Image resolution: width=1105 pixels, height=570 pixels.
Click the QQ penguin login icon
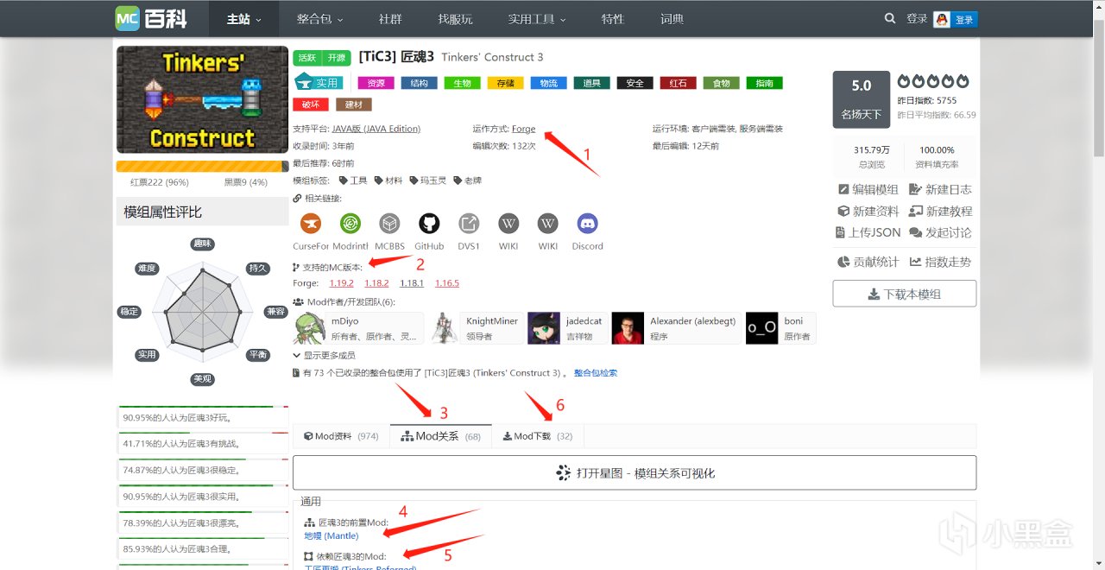pyautogui.click(x=942, y=19)
